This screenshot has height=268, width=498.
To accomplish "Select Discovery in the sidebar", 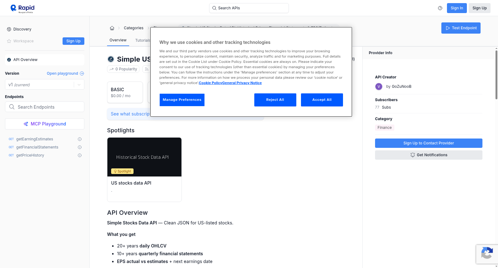I will [x=22, y=29].
